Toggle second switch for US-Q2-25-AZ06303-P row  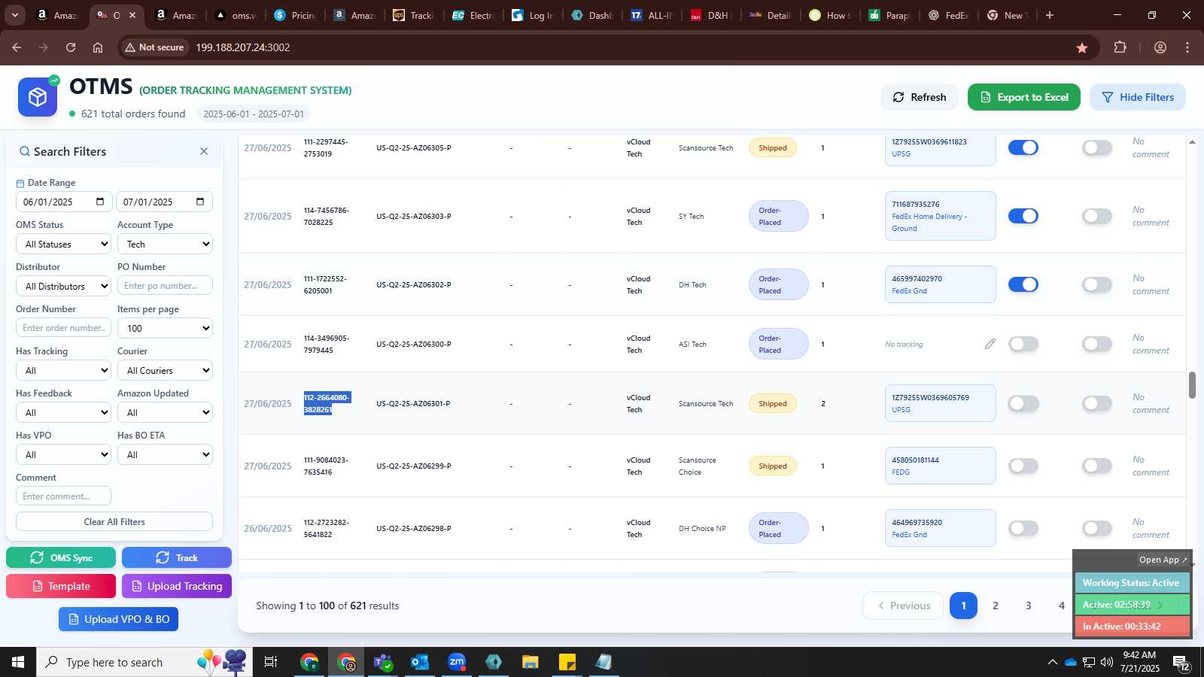(1096, 216)
